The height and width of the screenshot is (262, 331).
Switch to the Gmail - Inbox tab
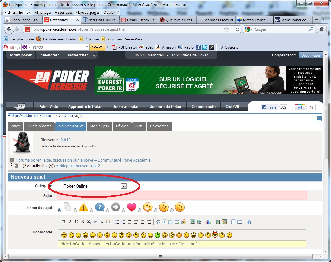point(139,20)
